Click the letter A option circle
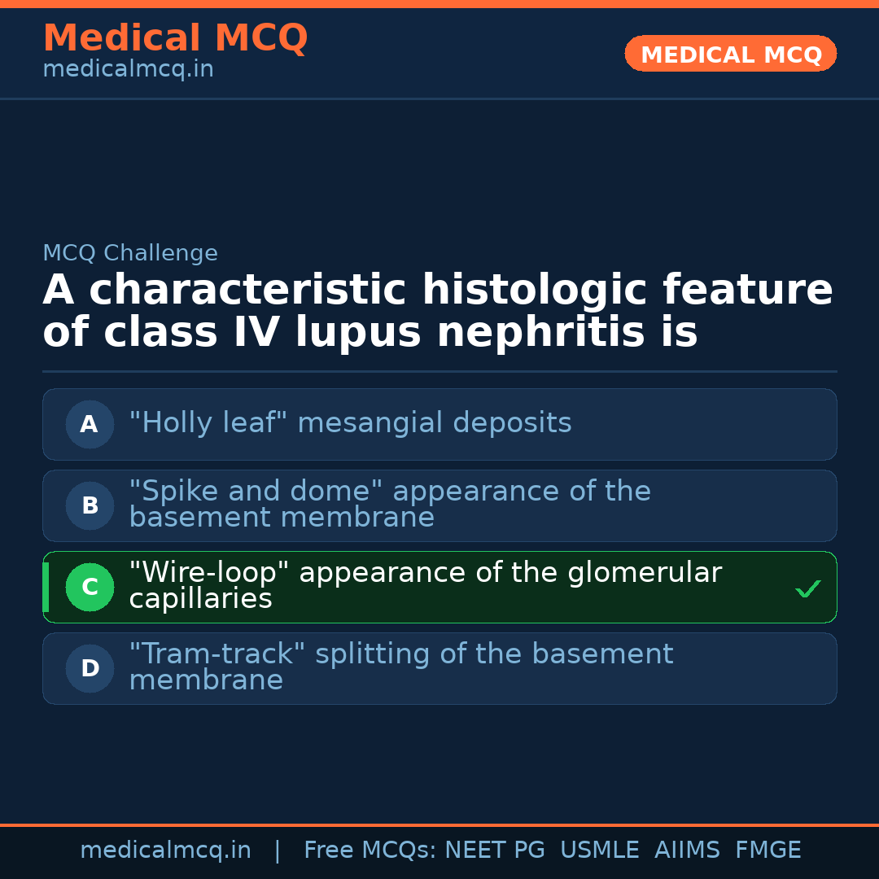879x879 pixels. (x=90, y=424)
